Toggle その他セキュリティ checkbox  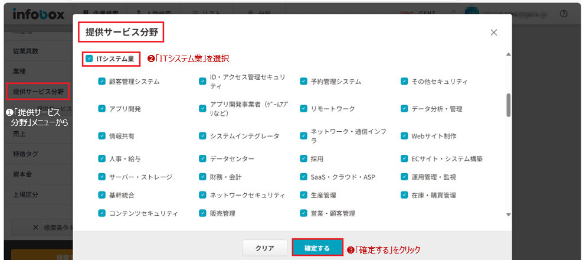tap(404, 81)
